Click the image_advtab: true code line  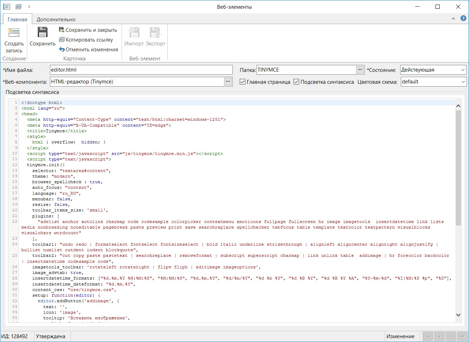58,273
